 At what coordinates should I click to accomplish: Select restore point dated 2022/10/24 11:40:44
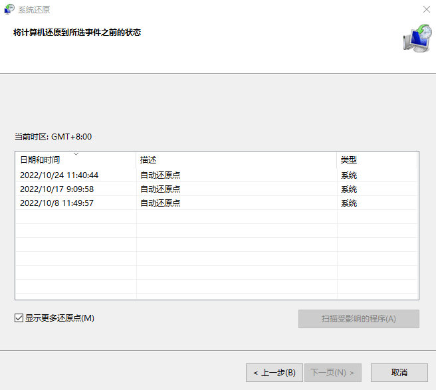[59, 175]
